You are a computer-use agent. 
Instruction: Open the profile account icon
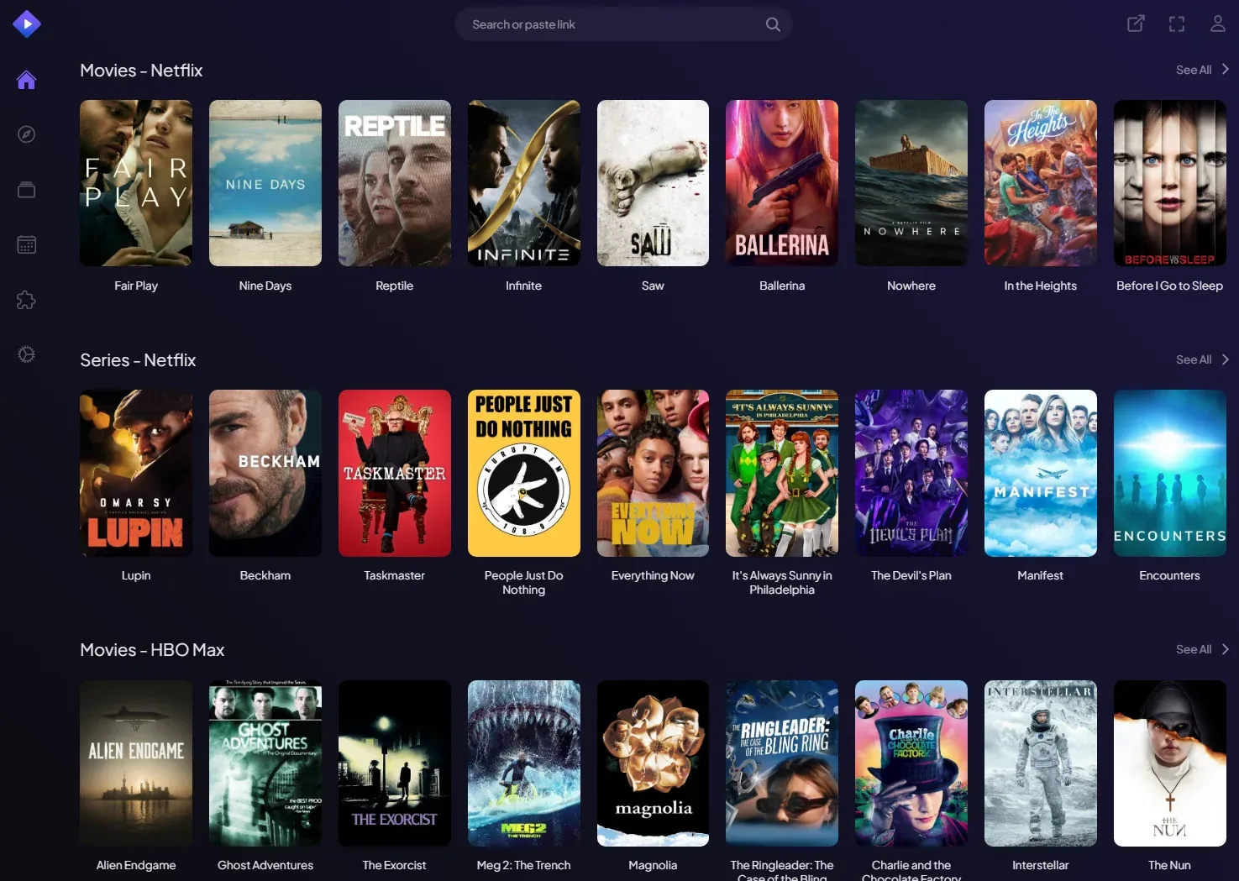coord(1217,24)
